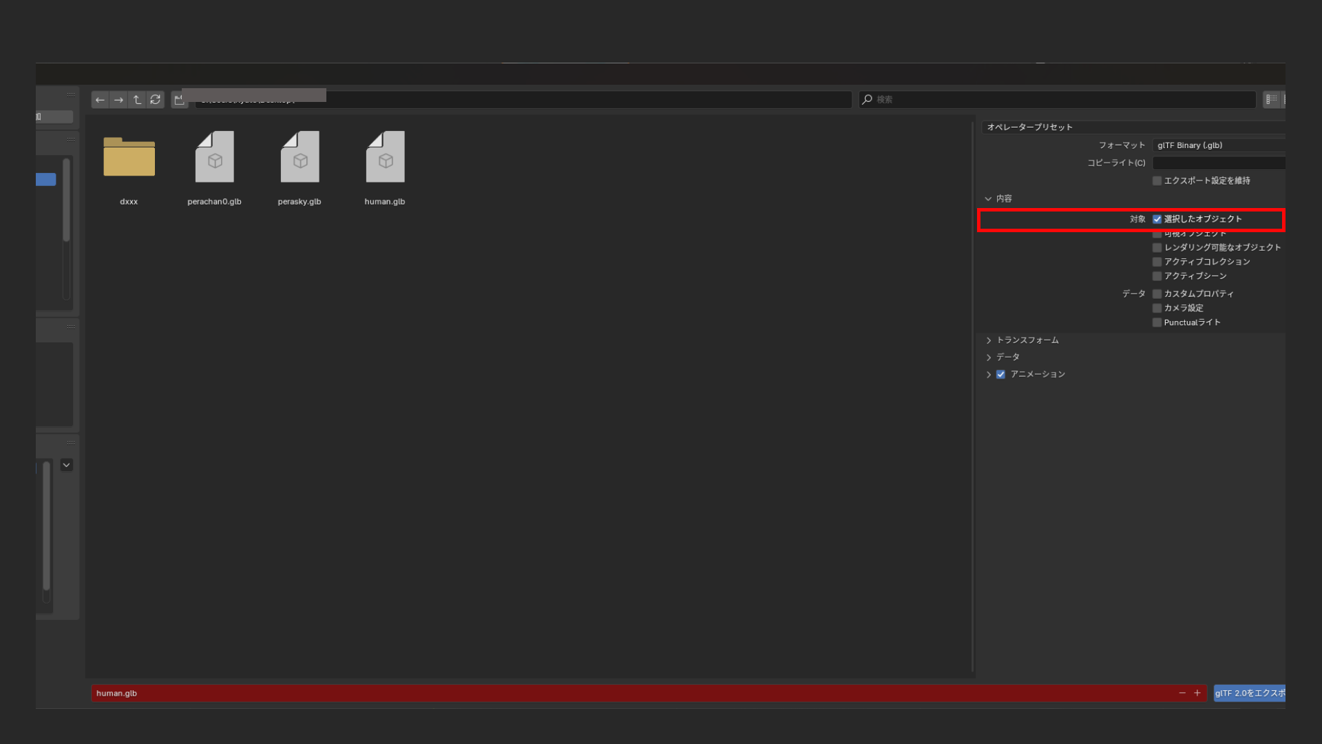Select human.glb file icon
1322x744 pixels.
tap(385, 157)
